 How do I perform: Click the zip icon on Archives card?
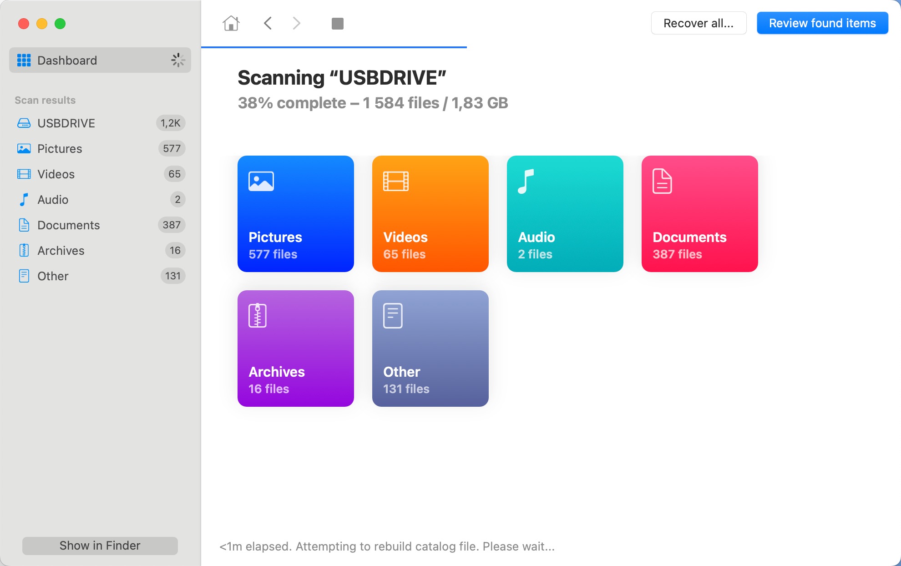(x=258, y=315)
